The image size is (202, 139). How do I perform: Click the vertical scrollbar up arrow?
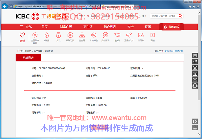199,13
